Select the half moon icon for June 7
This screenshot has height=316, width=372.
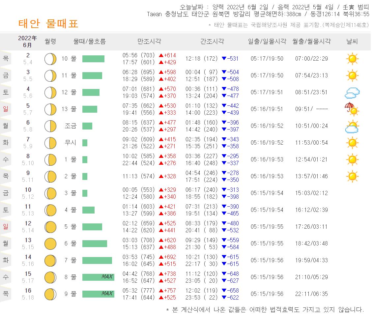point(50,142)
